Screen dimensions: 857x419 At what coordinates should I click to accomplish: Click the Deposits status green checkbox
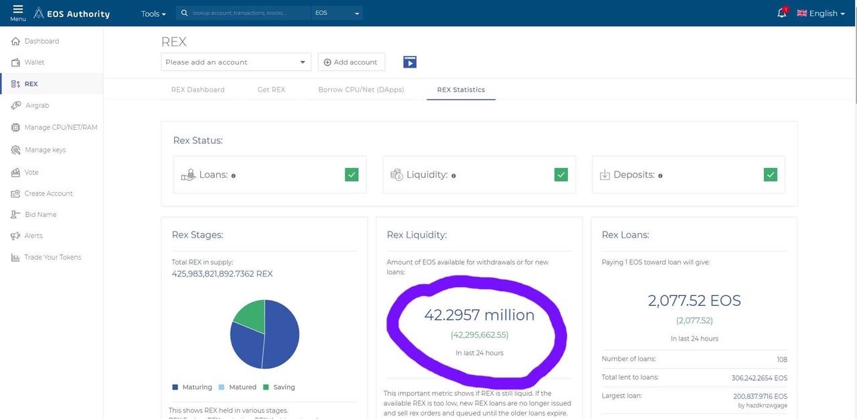point(770,175)
